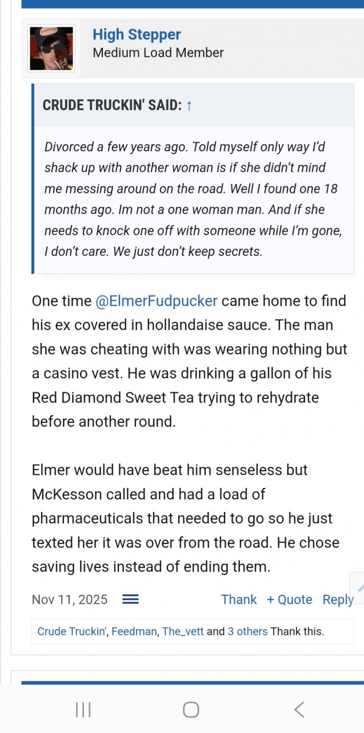Tap scroll-to-top arrow at right edge
The width and height of the screenshot is (364, 733).
[358, 587]
